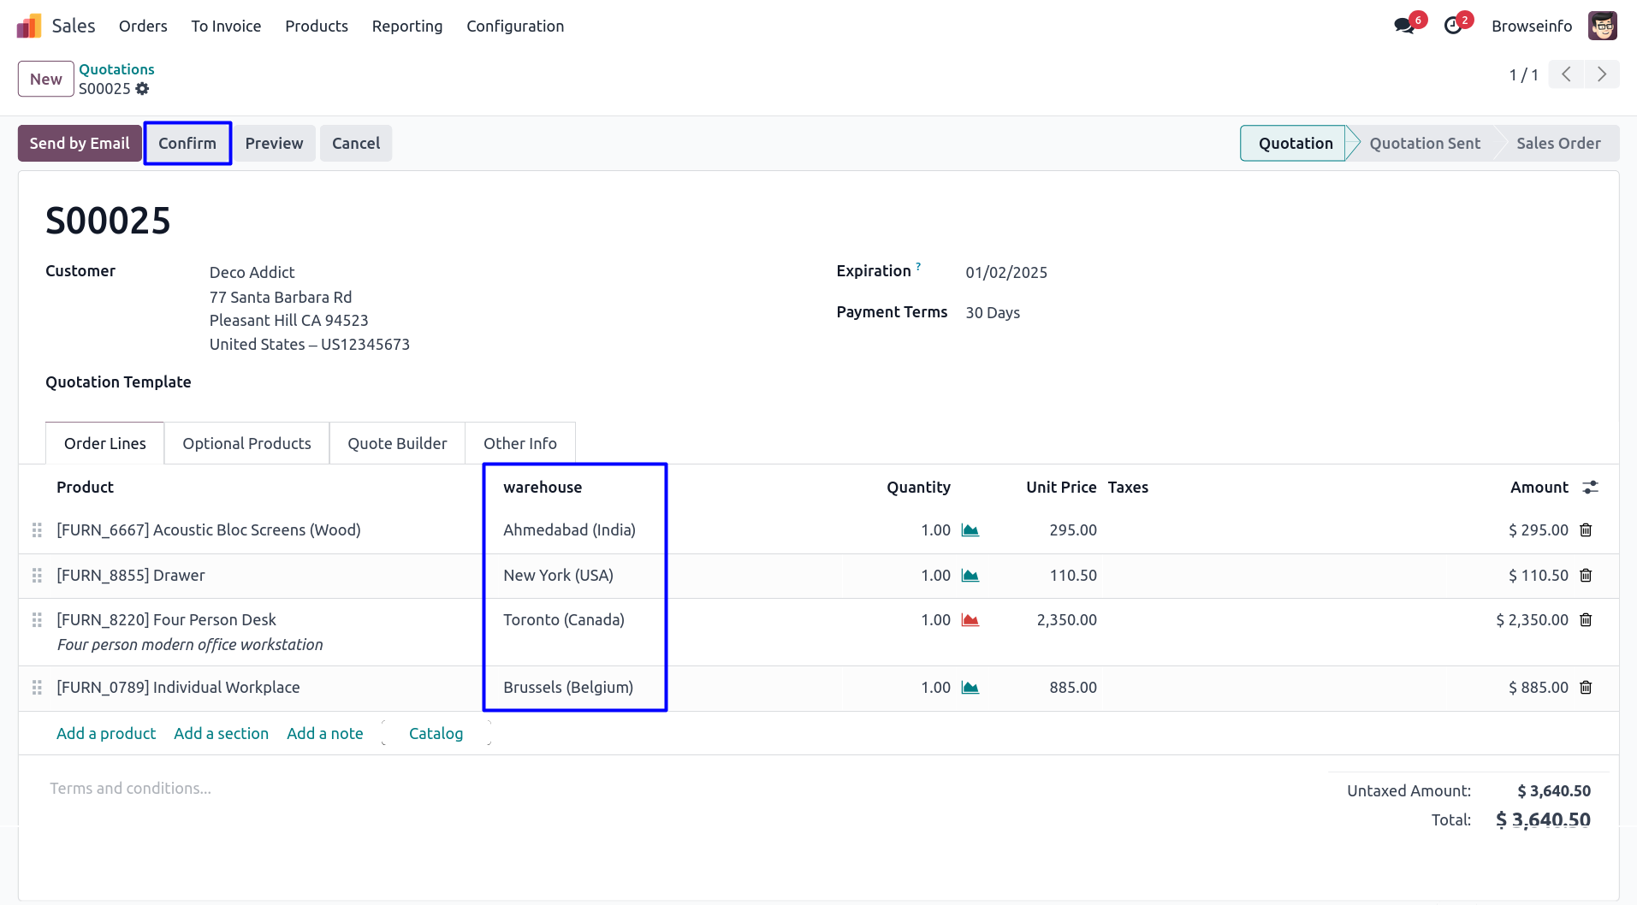This screenshot has height=905, width=1637.
Task: Switch to the Optional Products tab
Action: 246,443
